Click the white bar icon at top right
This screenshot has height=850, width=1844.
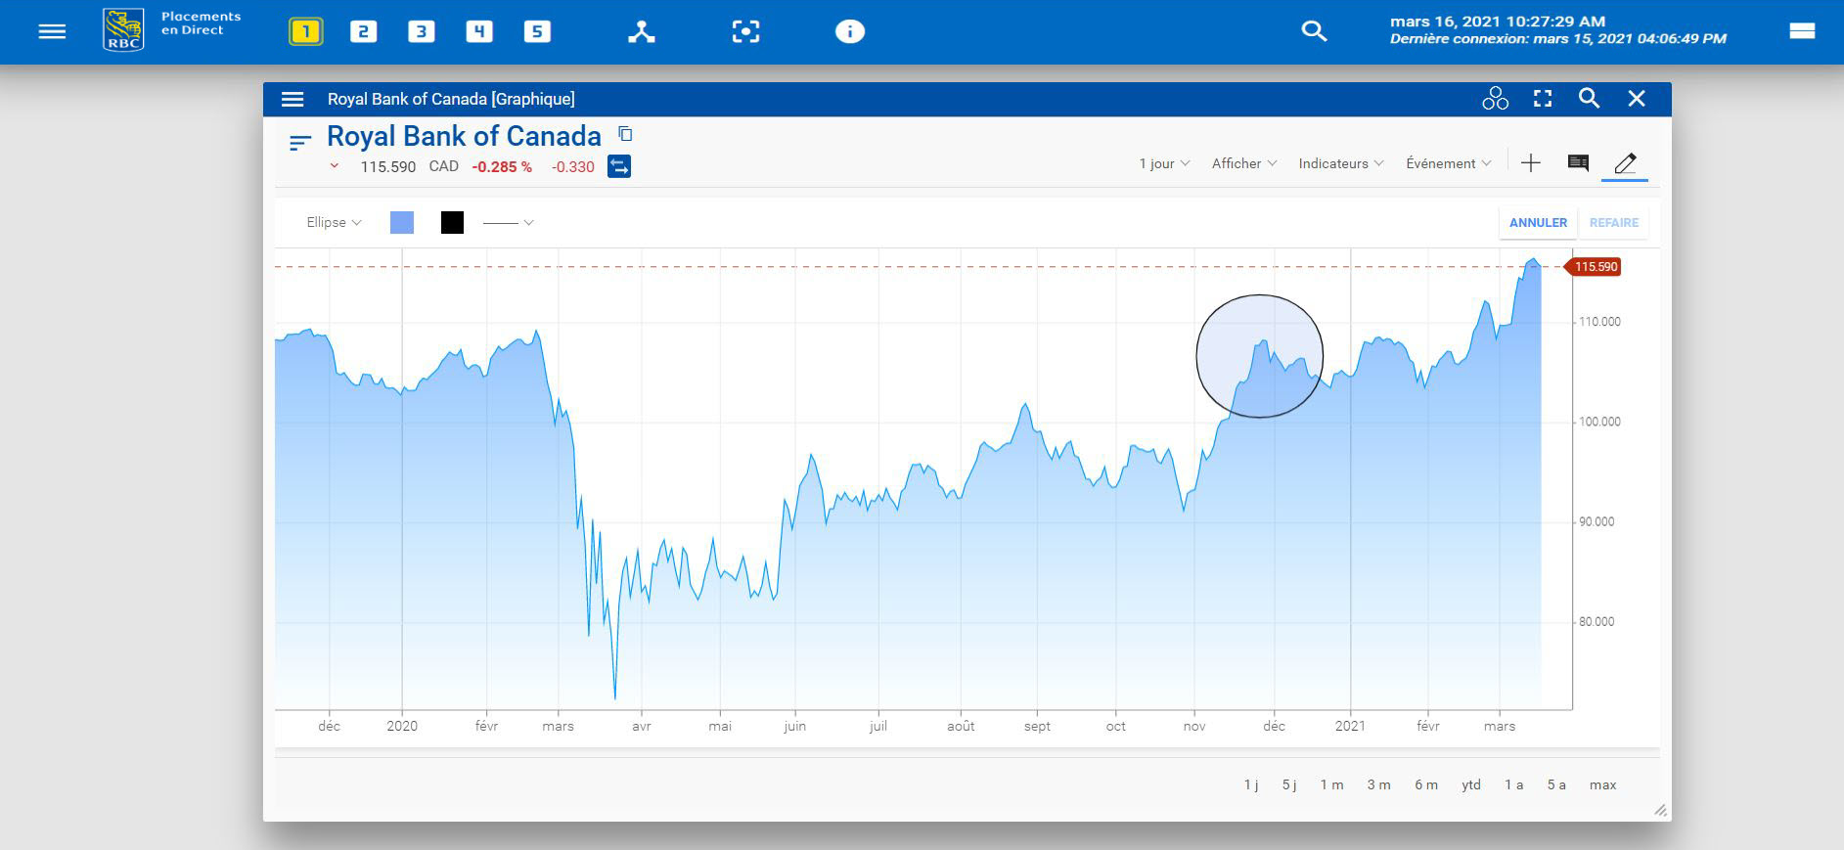pos(1802,31)
